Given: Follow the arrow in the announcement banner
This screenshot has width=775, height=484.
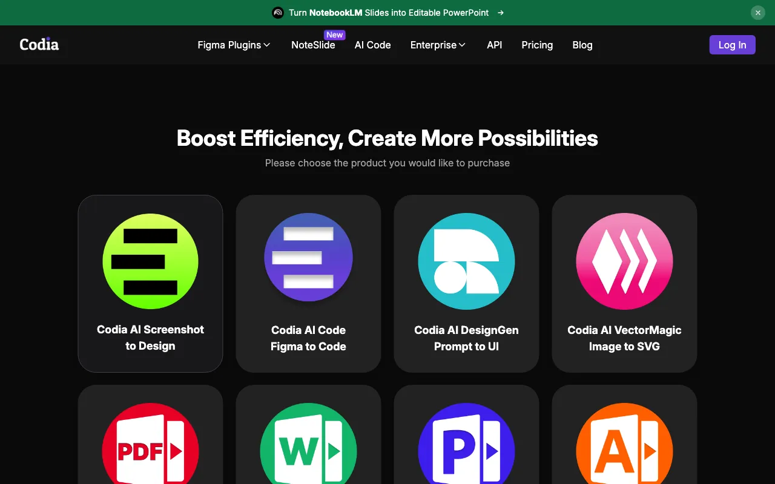Looking at the screenshot, I should pos(500,13).
